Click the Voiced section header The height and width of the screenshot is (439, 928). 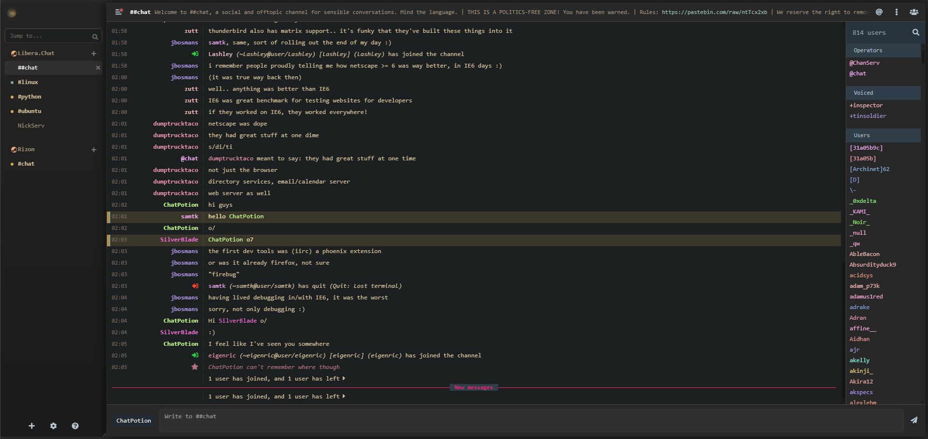pos(883,93)
